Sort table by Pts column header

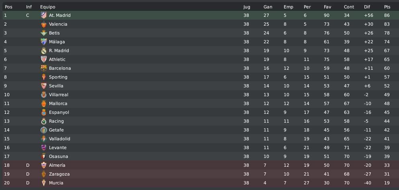click(387, 7)
